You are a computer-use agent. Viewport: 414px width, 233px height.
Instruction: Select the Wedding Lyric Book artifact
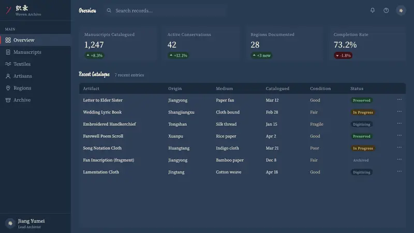coord(102,112)
